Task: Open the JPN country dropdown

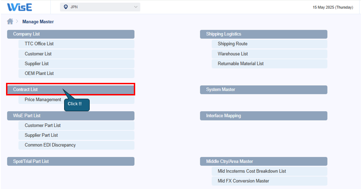Action: click(100, 7)
